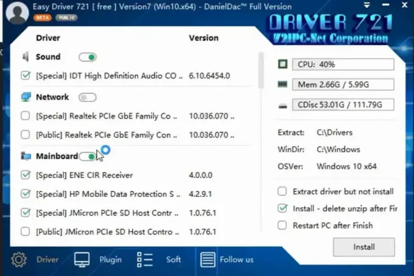
Task: Open the Soft tab
Action: click(160, 260)
